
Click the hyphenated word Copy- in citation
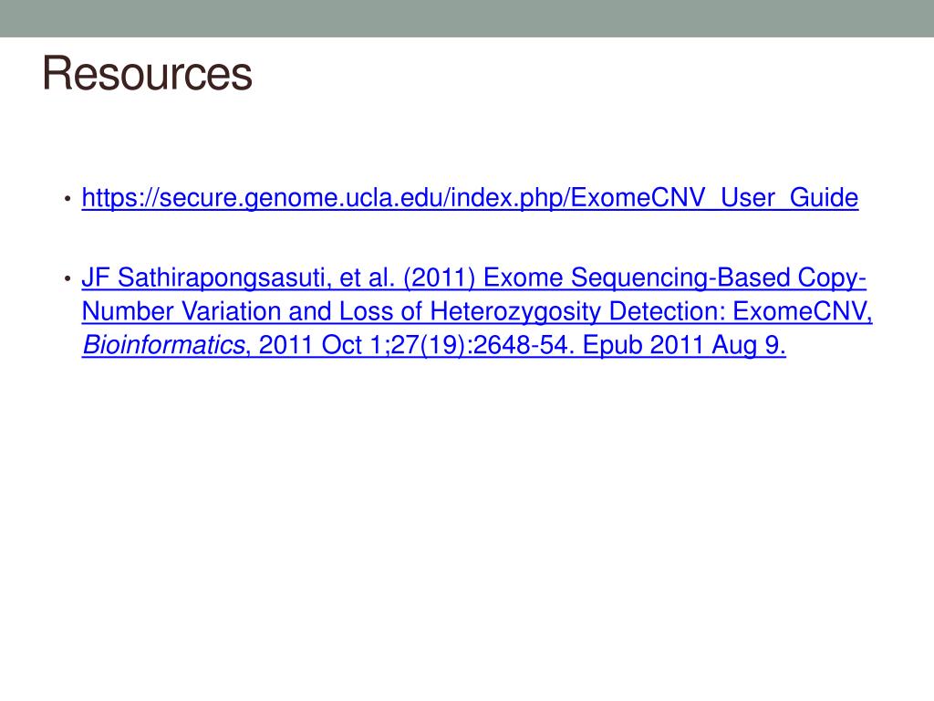(832, 277)
